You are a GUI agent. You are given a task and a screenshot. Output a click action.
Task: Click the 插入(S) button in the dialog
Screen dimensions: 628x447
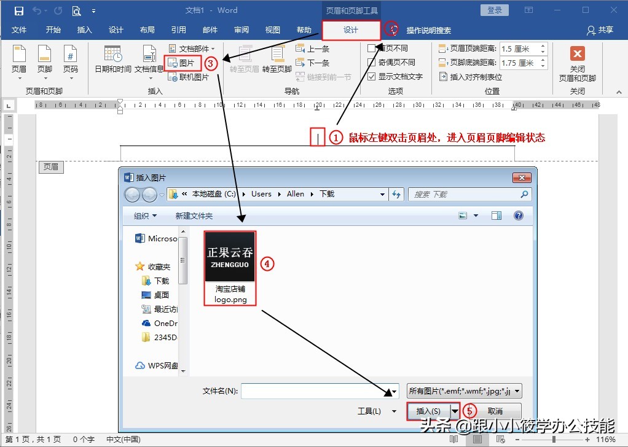[x=430, y=411]
